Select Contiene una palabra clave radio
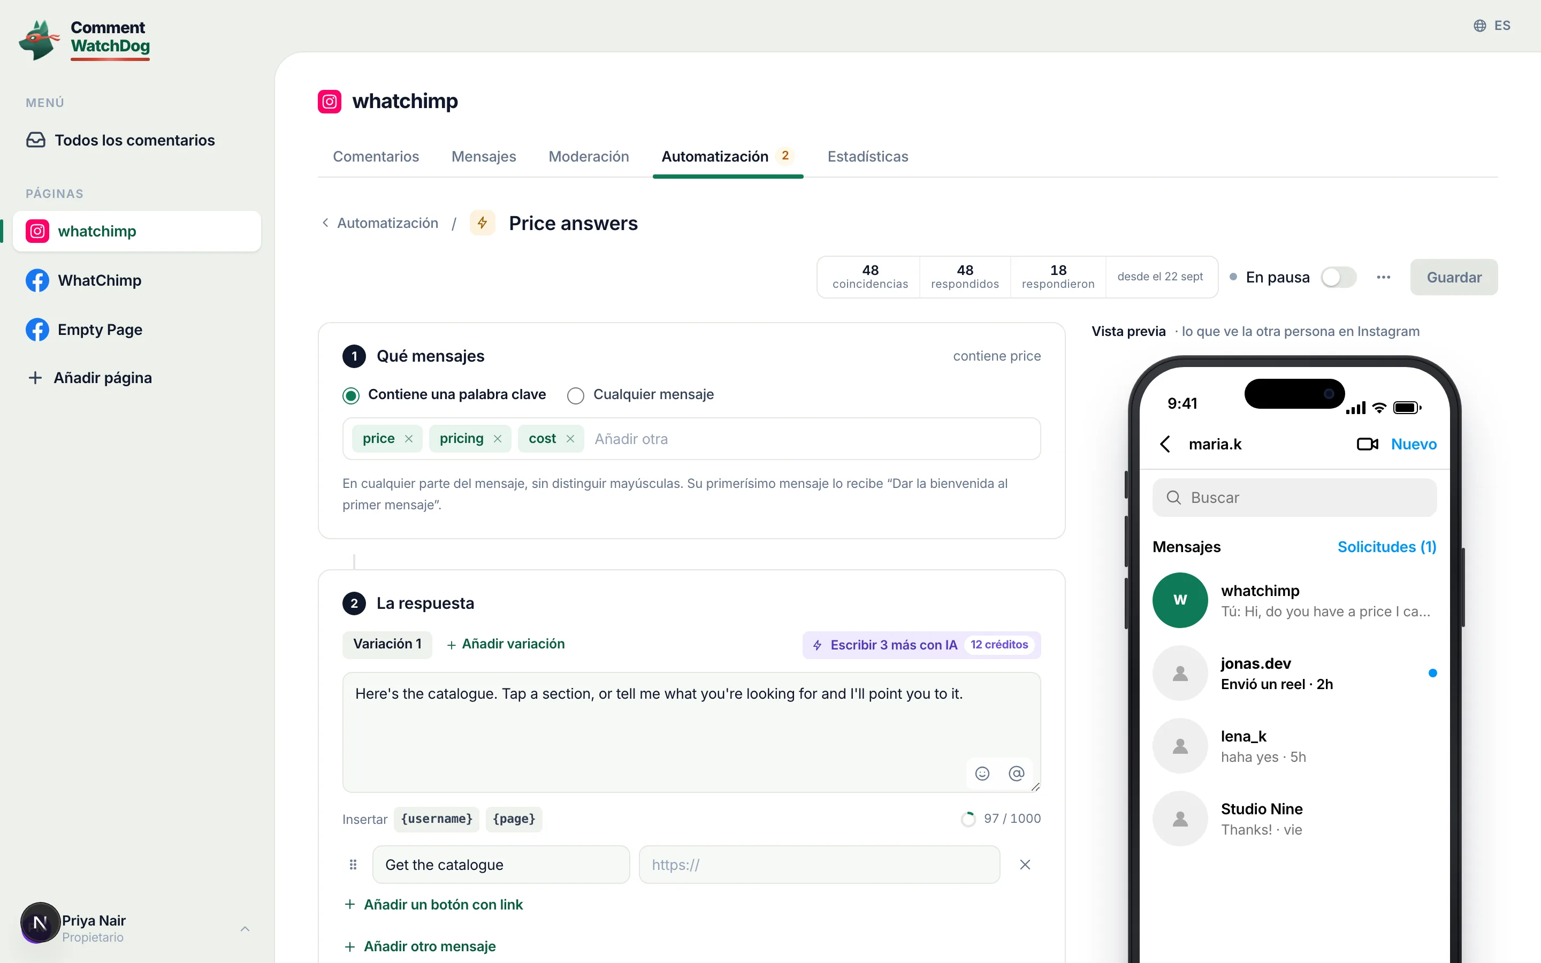 [x=350, y=395]
